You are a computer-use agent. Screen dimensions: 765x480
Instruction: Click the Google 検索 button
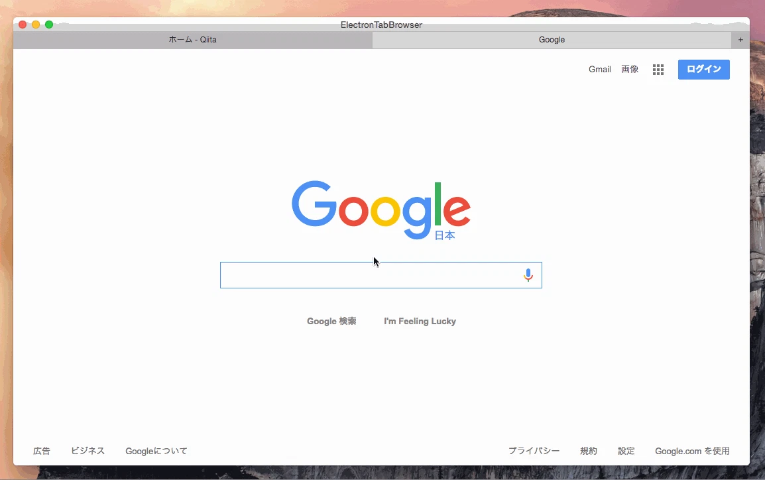pyautogui.click(x=331, y=321)
